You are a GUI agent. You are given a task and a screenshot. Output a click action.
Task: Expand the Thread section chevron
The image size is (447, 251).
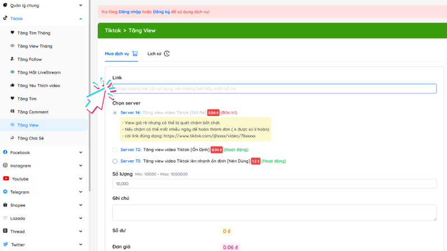click(x=80, y=231)
